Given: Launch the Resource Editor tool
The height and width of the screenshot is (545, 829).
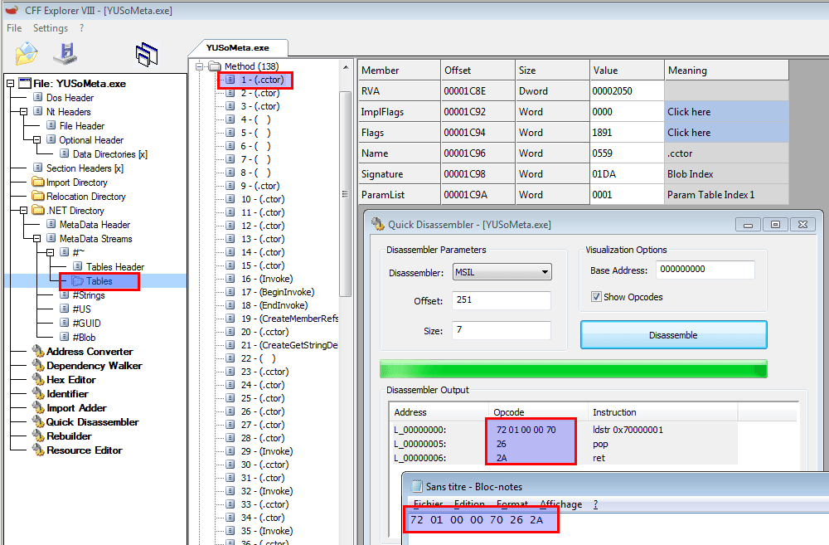Looking at the screenshot, I should [x=84, y=450].
